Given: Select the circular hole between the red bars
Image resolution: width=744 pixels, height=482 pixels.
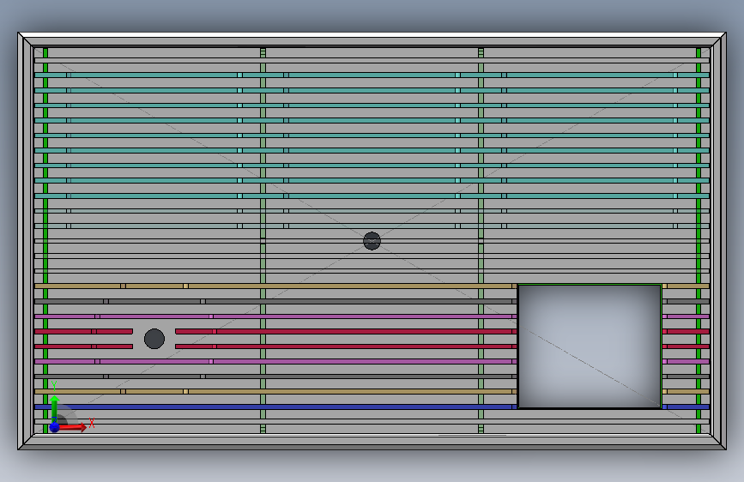Looking at the screenshot, I should point(154,339).
